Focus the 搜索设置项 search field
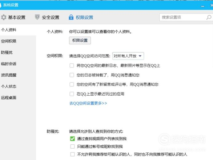213x160 pixels. [186, 17]
